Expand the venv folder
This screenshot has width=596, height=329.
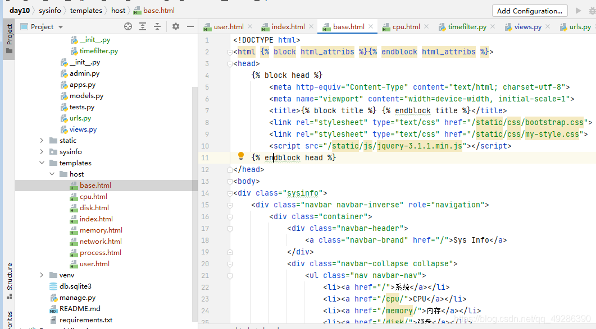(42, 275)
